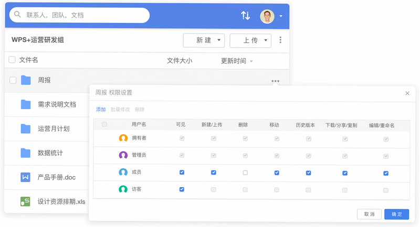Focus the 联系人,团队,文档 search field
The image size is (420, 227).
click(x=80, y=15)
